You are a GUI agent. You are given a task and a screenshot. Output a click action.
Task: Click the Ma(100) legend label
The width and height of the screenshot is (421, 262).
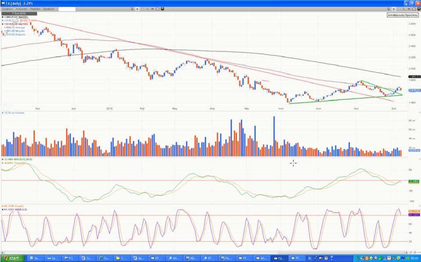pyautogui.click(x=17, y=24)
